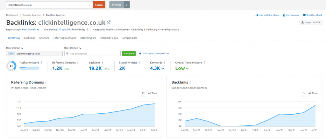Select 1Y range in Backlinks chart

pyautogui.click(x=303, y=93)
